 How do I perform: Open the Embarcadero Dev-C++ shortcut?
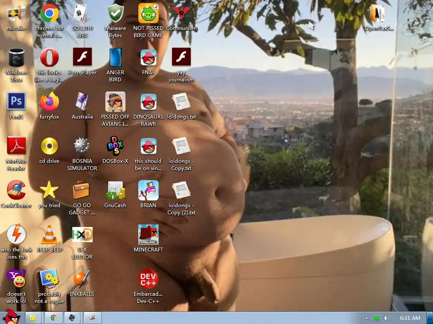coord(148,286)
